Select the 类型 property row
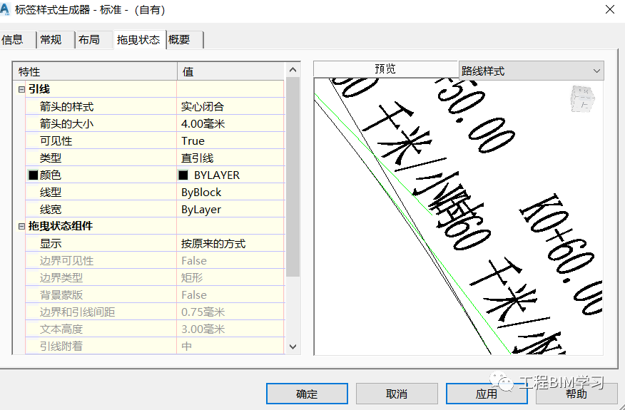This screenshot has height=410, width=625. pyautogui.click(x=155, y=158)
